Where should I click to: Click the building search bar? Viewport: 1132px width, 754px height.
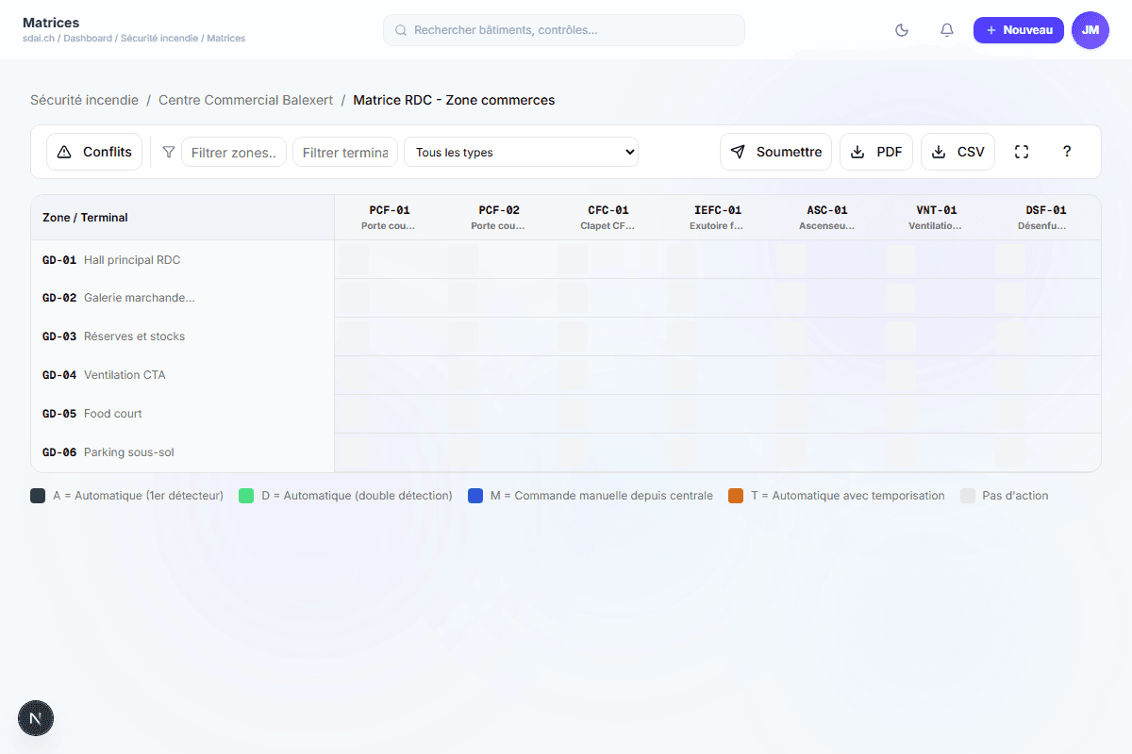(564, 30)
